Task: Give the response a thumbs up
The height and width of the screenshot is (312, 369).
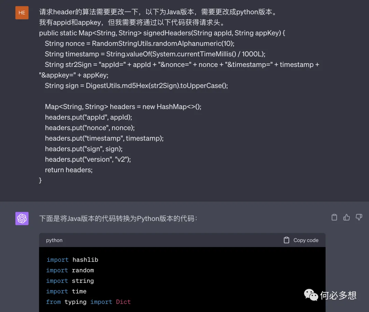Action: tap(346, 217)
